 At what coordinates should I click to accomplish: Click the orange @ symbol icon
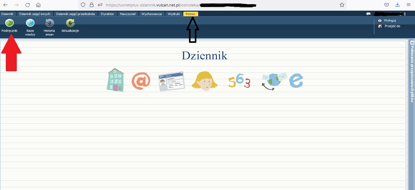141,81
